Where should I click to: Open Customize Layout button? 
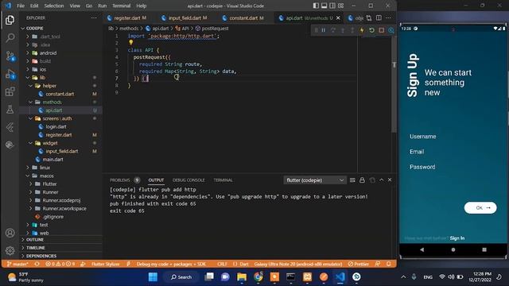(340, 6)
